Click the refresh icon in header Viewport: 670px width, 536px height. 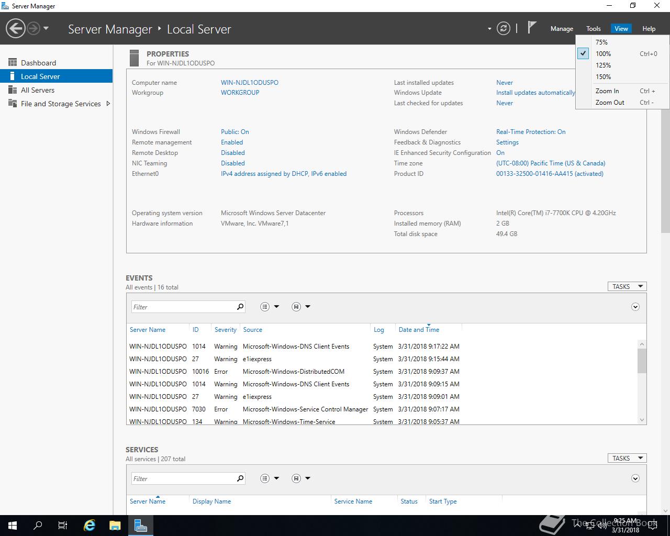click(504, 28)
